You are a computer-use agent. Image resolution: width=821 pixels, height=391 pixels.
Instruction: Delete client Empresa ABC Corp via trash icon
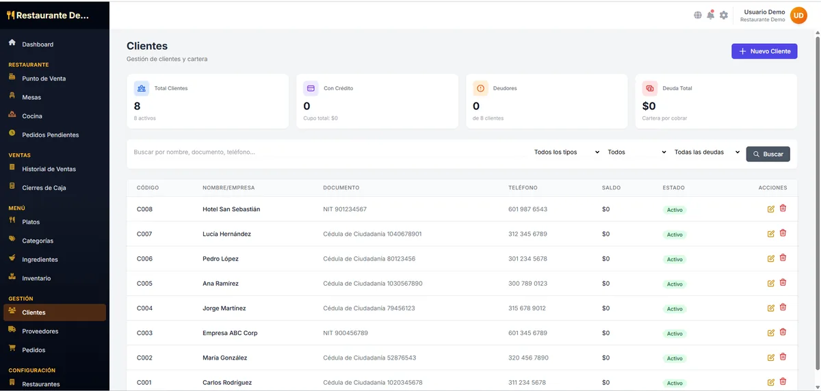click(x=783, y=332)
